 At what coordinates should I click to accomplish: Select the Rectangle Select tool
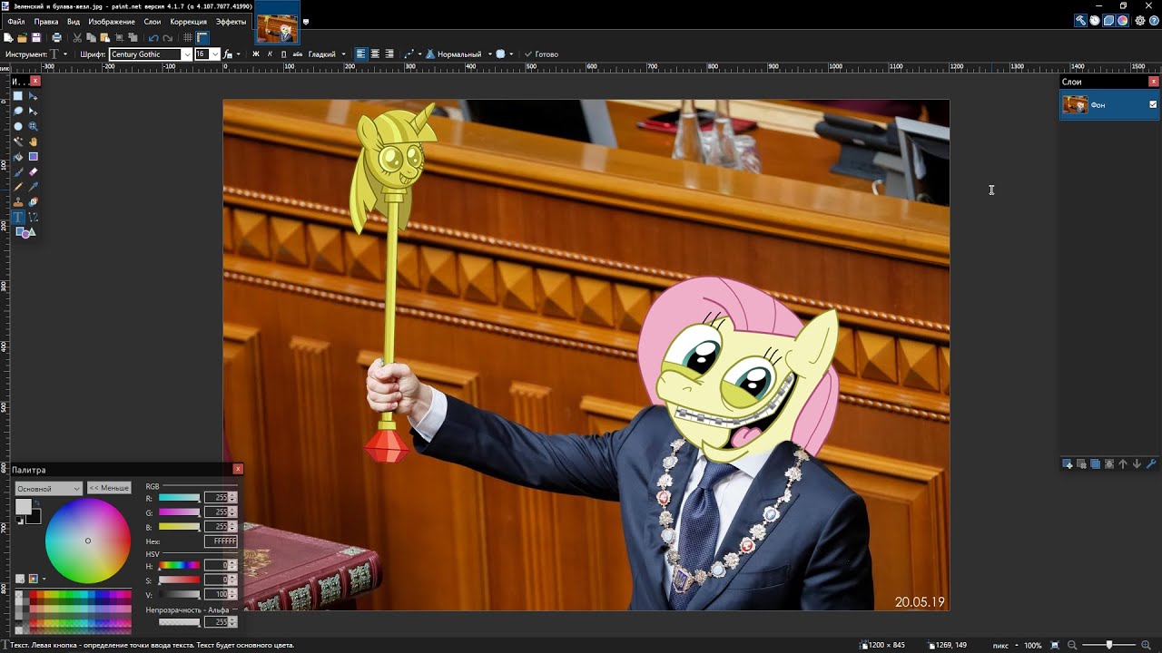point(18,96)
